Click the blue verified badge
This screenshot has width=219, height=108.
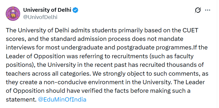[76, 10]
